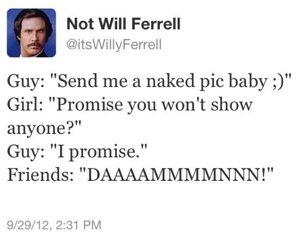This screenshot has height=245, width=300.
Task: Open the tweet author's profile picture
Action: [32, 33]
